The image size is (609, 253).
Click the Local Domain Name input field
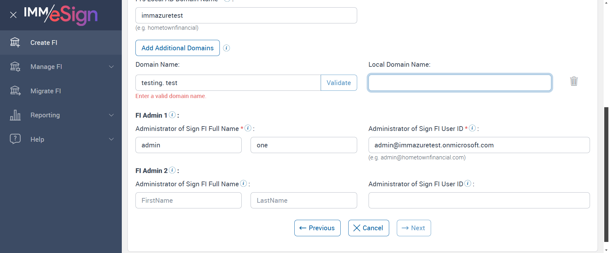click(x=460, y=83)
